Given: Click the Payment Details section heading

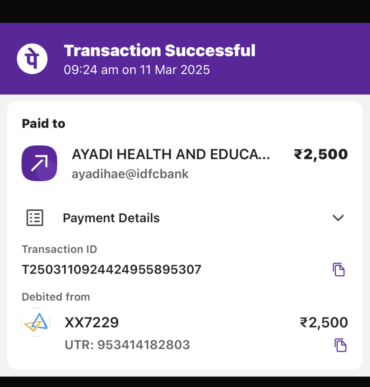Looking at the screenshot, I should pyautogui.click(x=111, y=218).
